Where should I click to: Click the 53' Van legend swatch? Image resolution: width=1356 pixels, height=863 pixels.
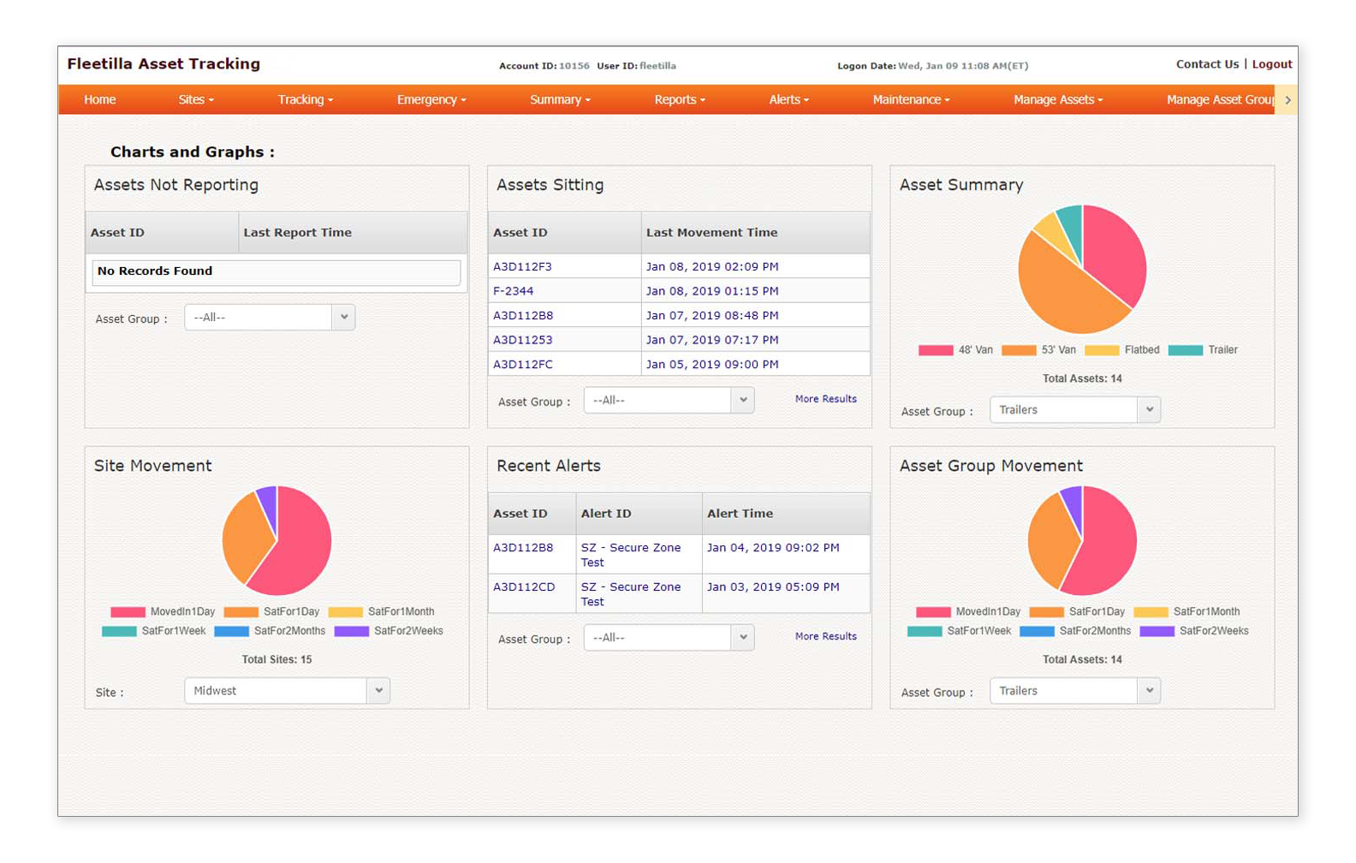coord(1019,350)
